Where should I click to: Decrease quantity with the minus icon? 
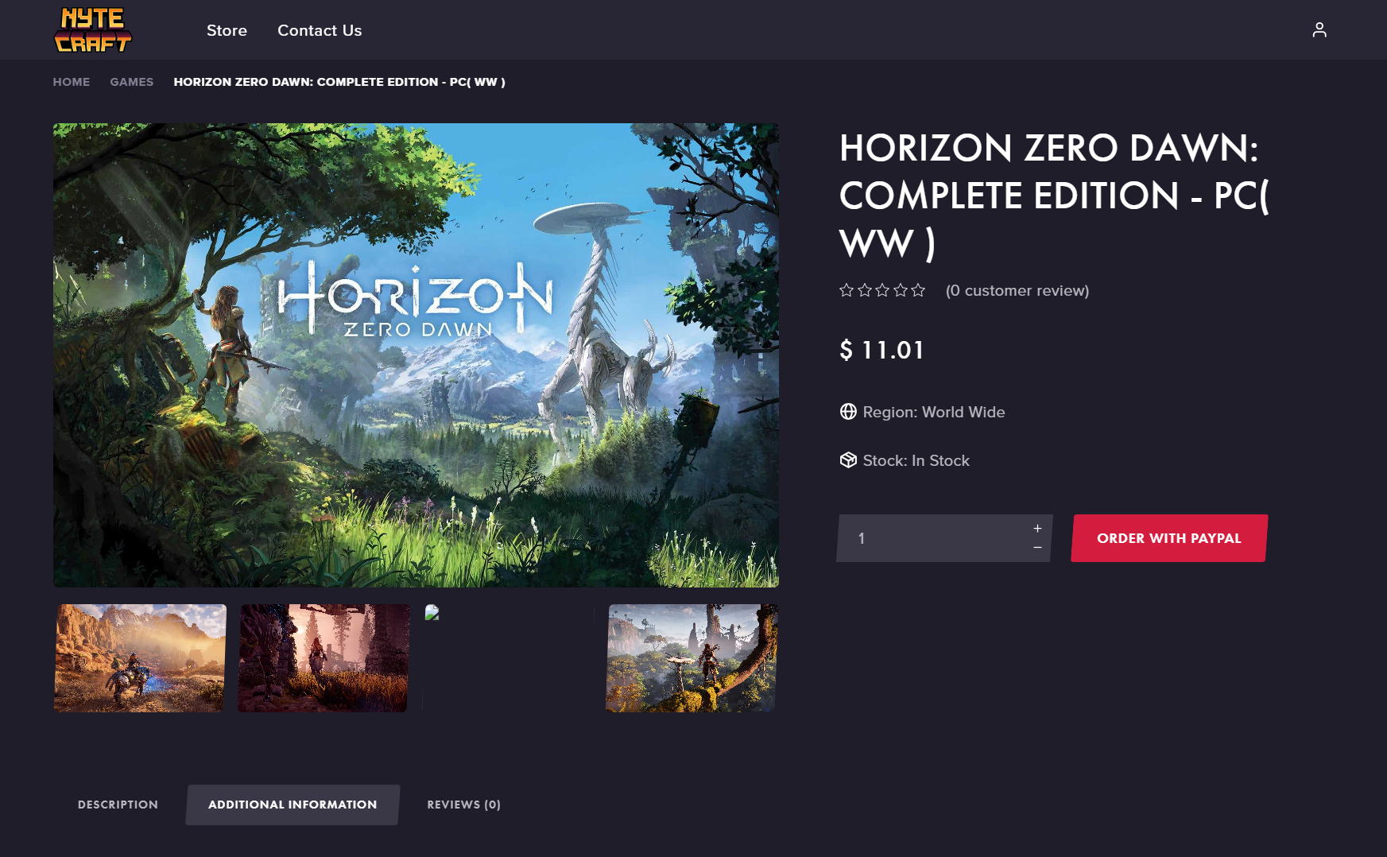tap(1037, 548)
